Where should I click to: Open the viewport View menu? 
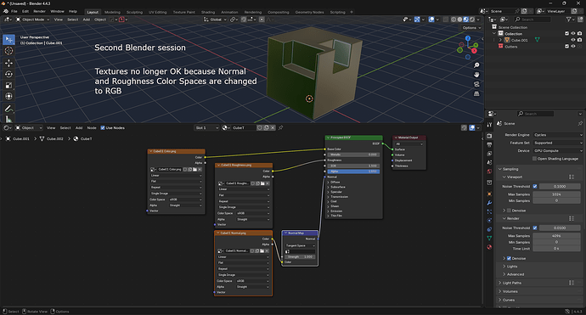(59, 20)
